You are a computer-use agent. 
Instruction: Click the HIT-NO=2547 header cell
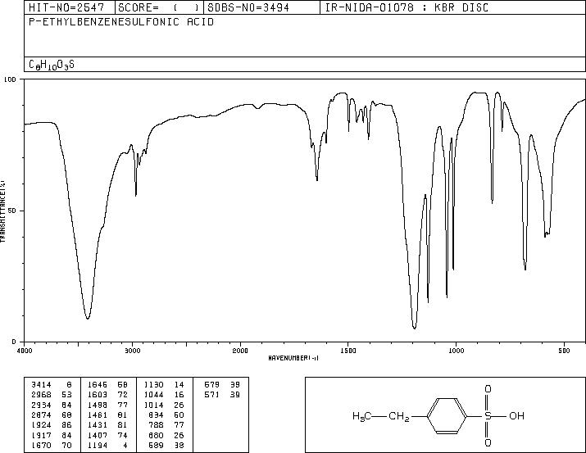(x=70, y=7)
